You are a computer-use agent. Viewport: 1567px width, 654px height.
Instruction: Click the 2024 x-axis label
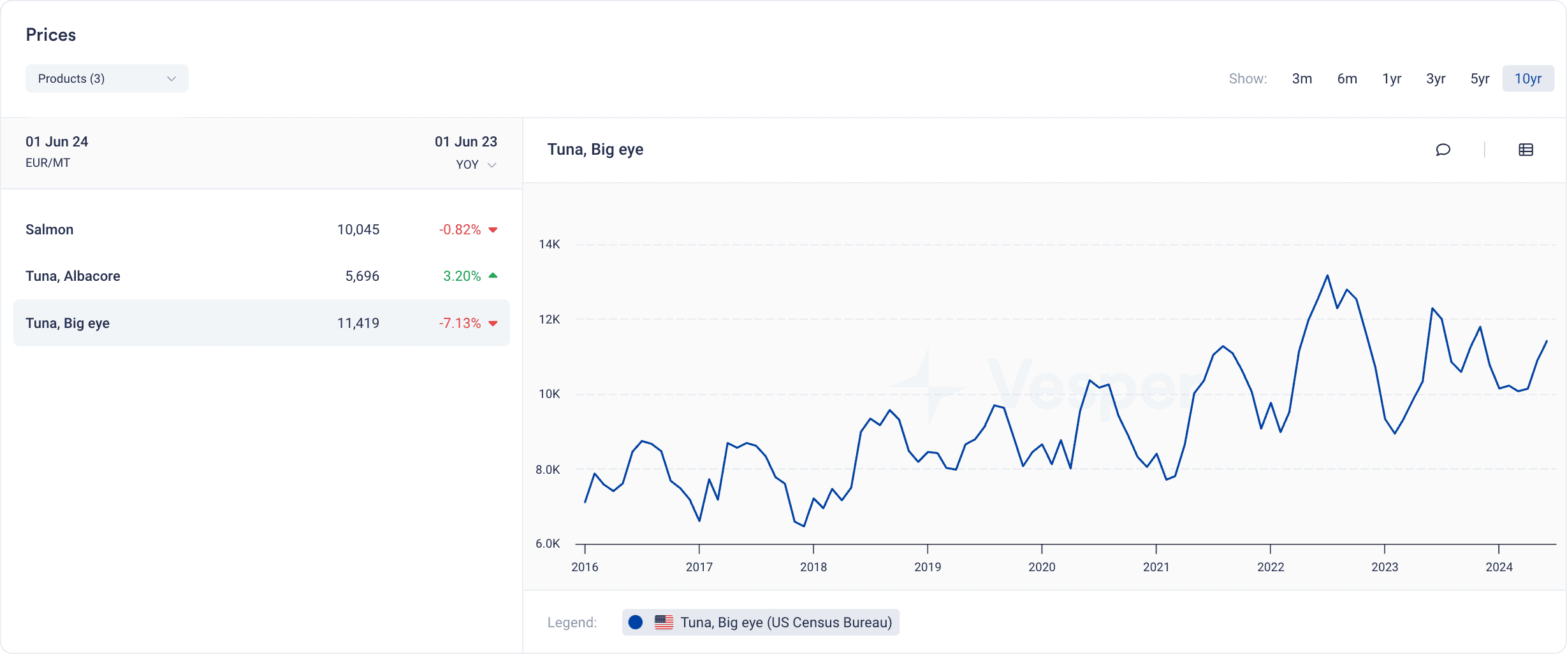[x=1499, y=567]
